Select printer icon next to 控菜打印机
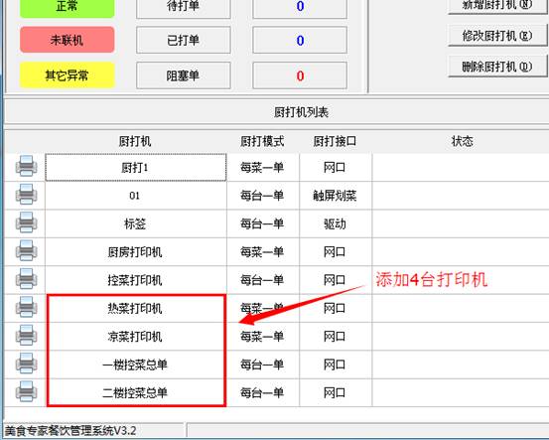This screenshot has width=549, height=440. tap(26, 279)
